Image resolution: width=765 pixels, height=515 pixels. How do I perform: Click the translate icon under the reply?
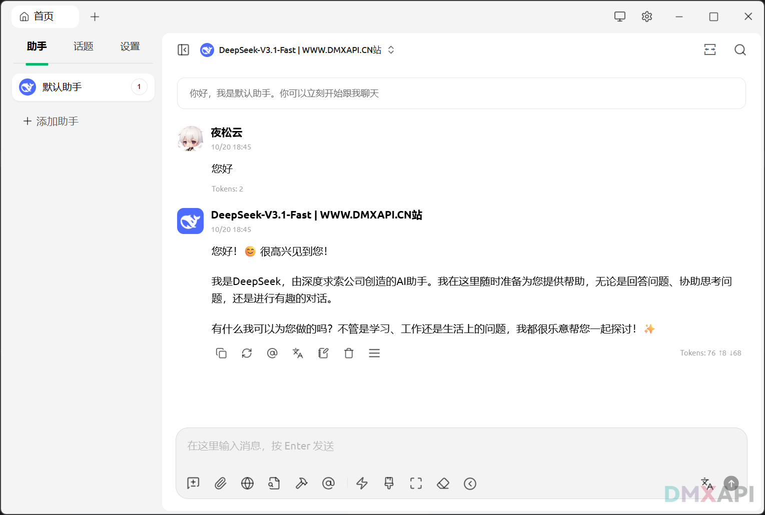tap(298, 353)
